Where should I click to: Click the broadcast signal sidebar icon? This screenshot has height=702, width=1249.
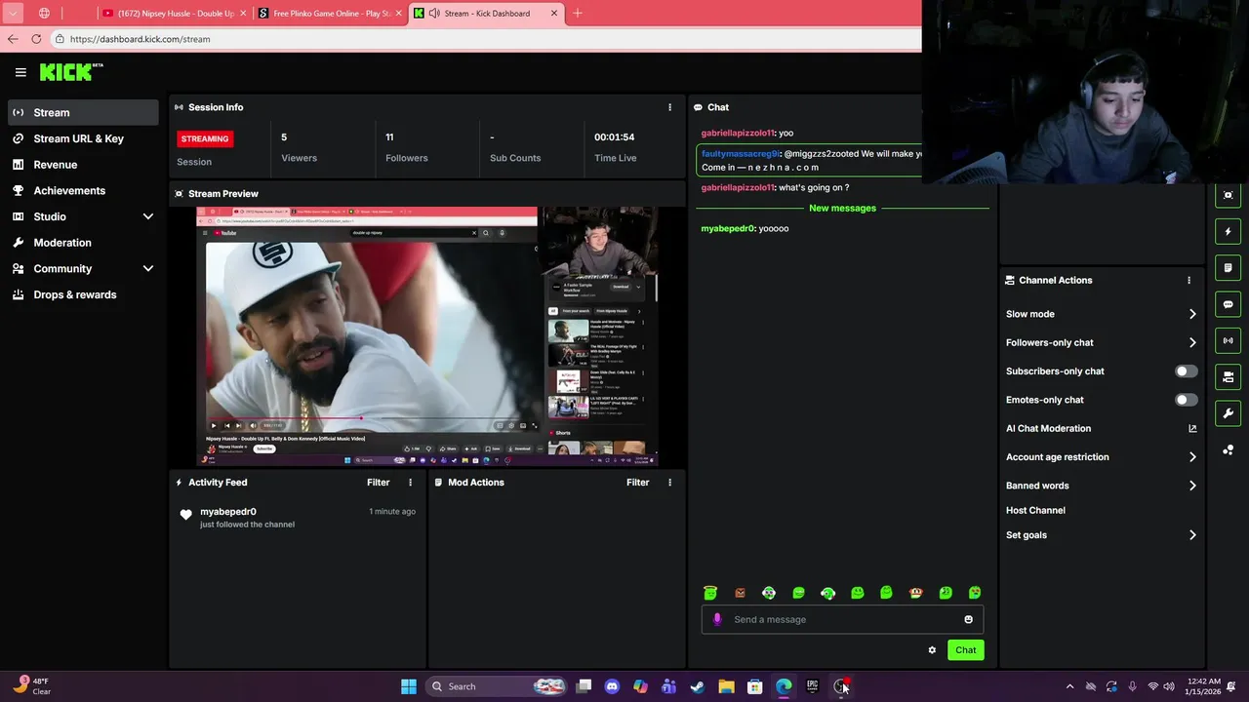pyautogui.click(x=1228, y=340)
